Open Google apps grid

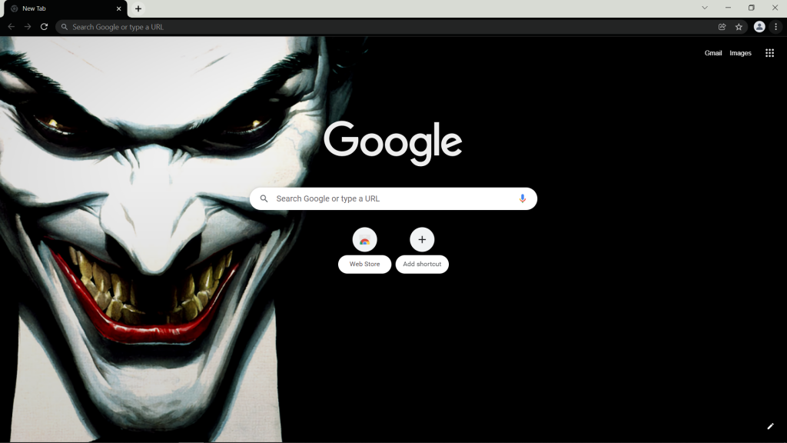point(769,53)
